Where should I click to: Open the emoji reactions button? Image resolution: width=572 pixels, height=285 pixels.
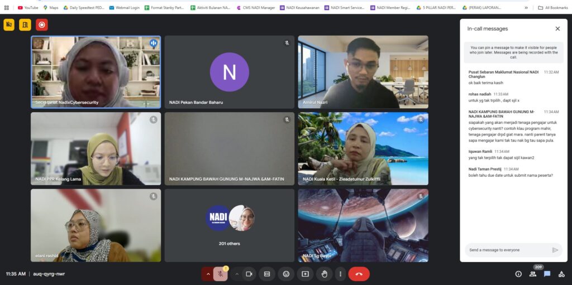click(x=286, y=274)
